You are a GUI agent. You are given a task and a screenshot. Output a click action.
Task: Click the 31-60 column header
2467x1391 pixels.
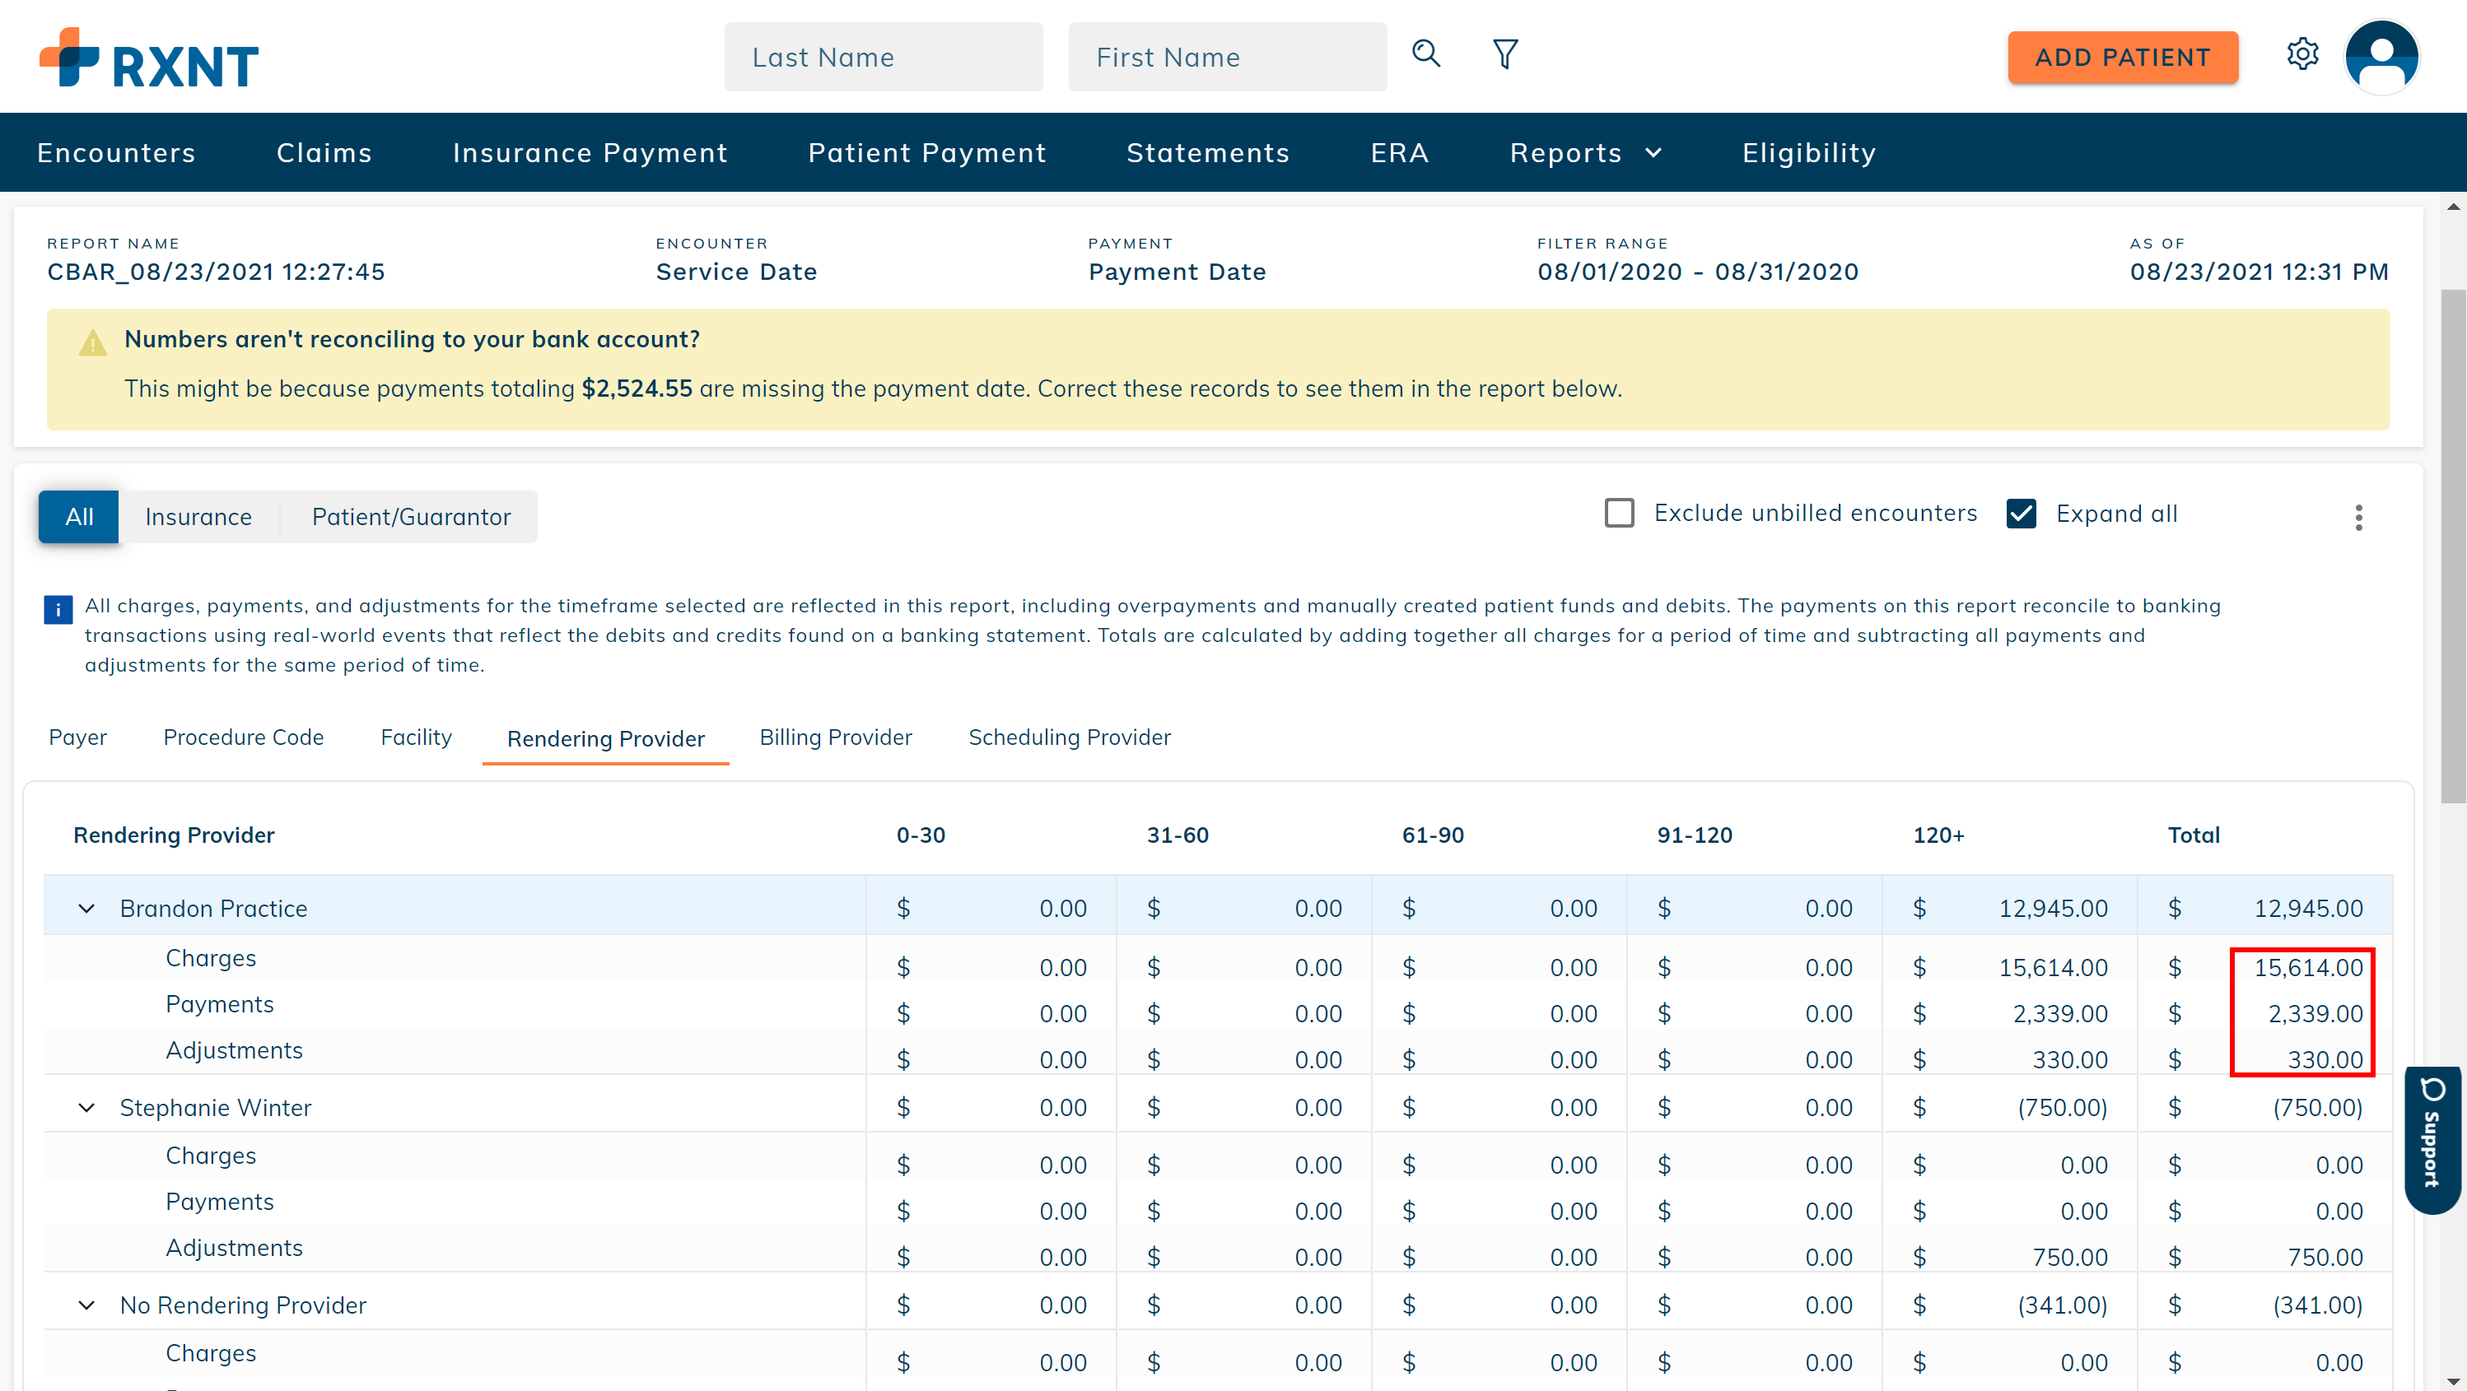click(x=1177, y=835)
